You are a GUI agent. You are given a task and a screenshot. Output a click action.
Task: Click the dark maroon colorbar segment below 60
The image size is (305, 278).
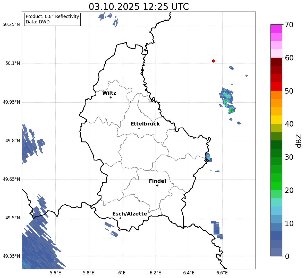(x=276, y=62)
